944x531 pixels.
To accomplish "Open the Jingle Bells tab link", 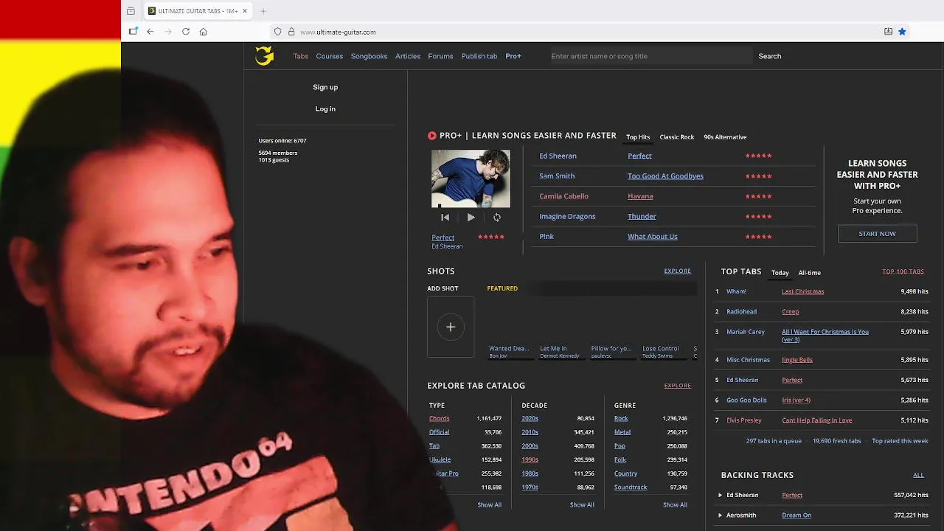I will point(797,360).
